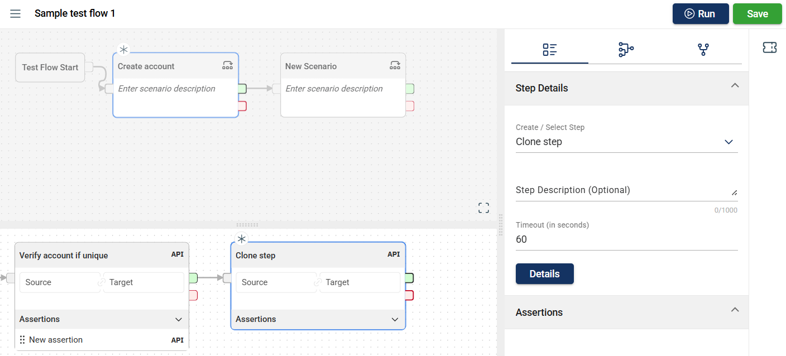Viewport: 786px width, 356px height.
Task: Click the fullscreen expand canvas icon
Action: [x=483, y=208]
